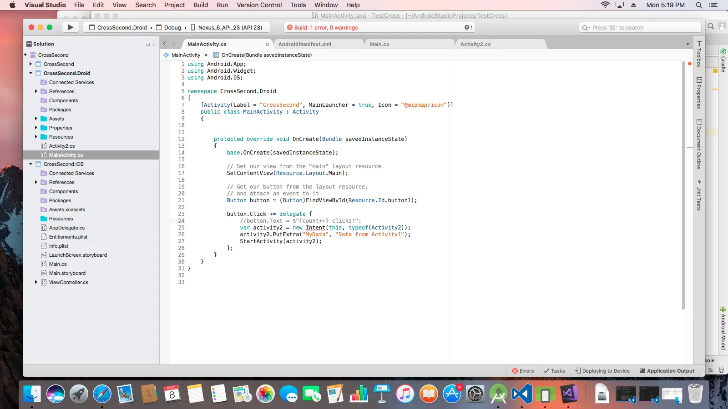Select Info.plist in the Solution tree
Screen dimensions: 728x409
[59, 246]
